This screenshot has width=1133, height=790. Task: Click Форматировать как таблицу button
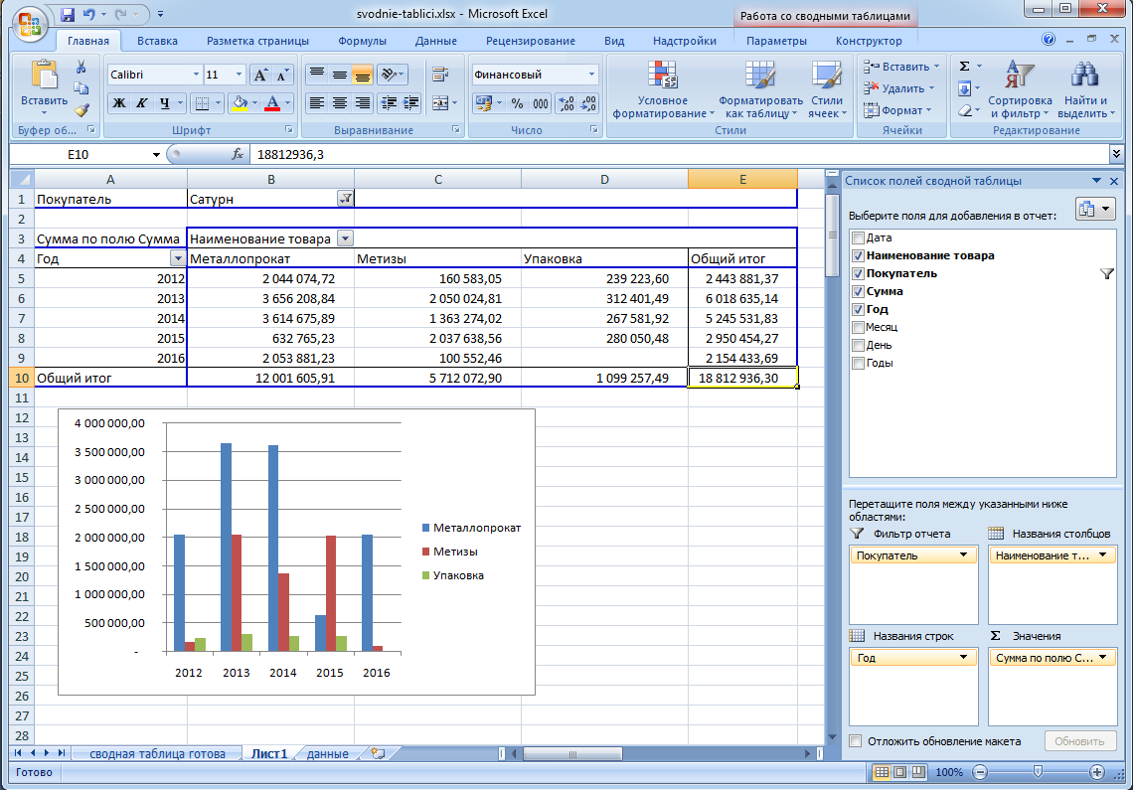coord(760,90)
